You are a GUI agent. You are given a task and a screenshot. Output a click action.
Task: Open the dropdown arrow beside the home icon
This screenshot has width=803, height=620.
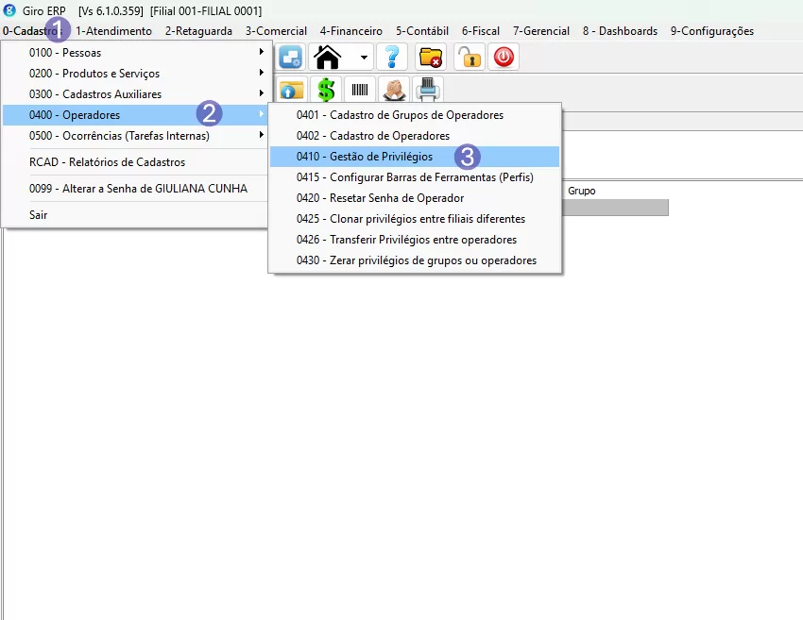coord(364,58)
